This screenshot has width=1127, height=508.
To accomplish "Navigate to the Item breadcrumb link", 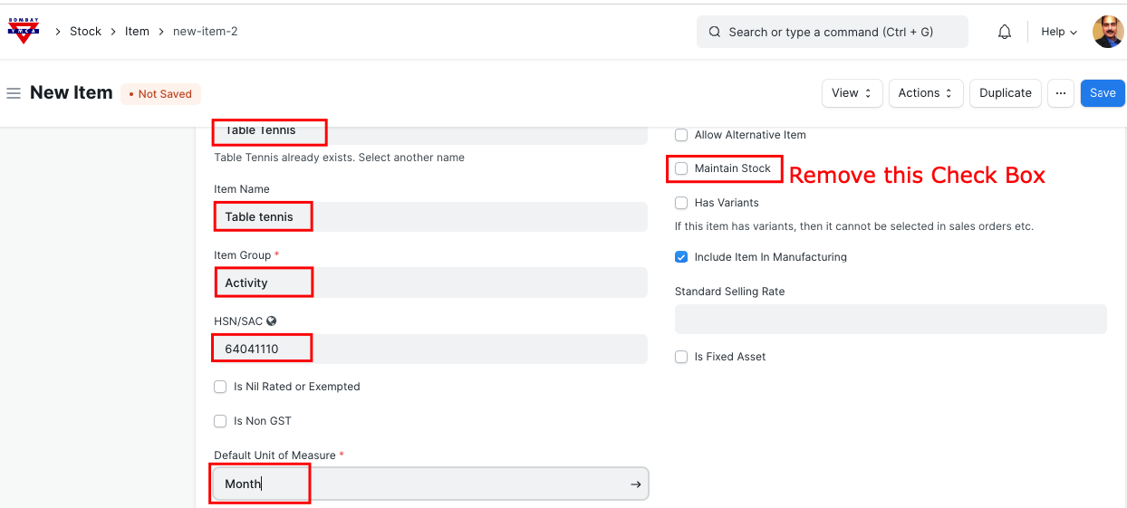I will (x=137, y=32).
